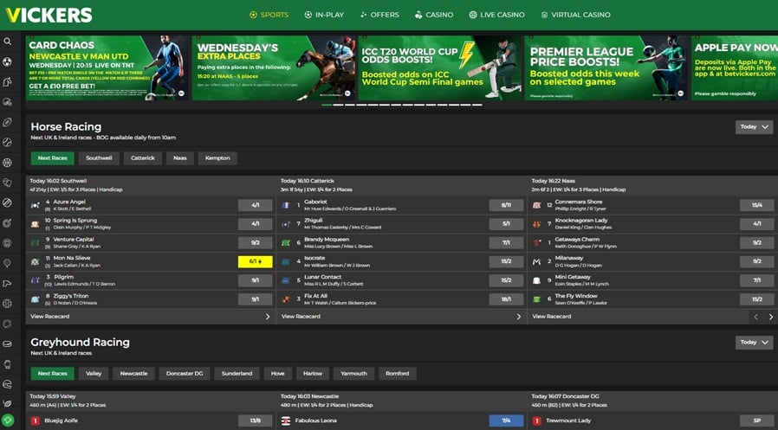
Task: Open horse racing via sidebar horse-head icon
Action: (x=8, y=81)
